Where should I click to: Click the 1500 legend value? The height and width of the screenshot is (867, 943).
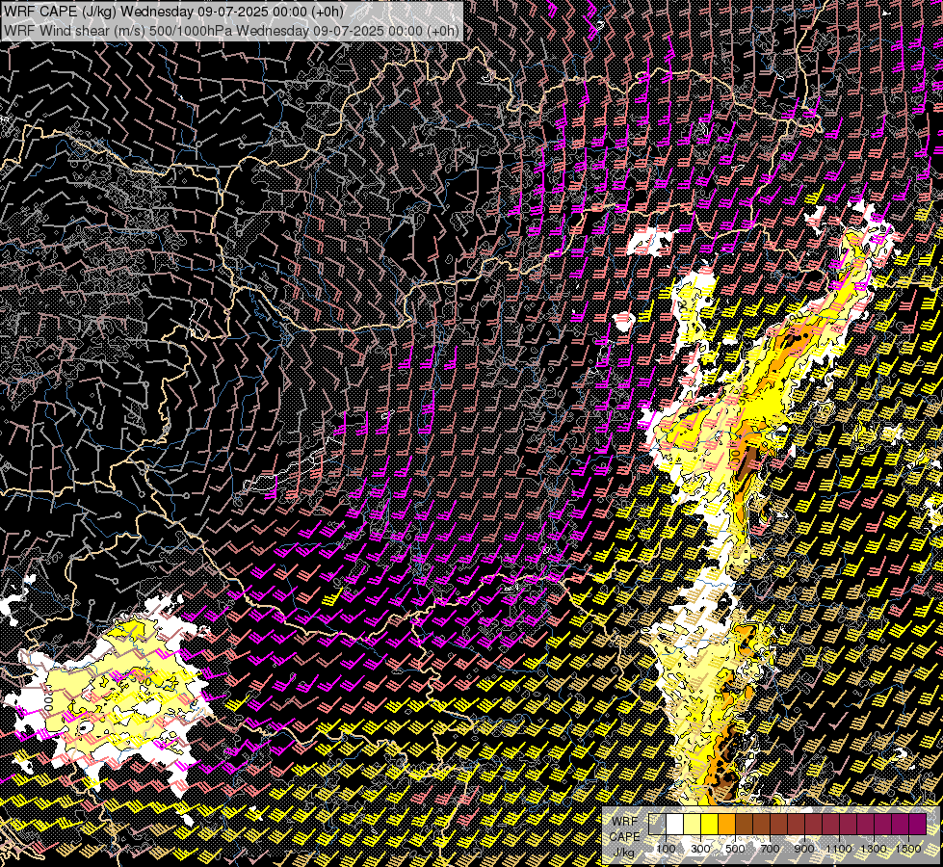point(908,849)
